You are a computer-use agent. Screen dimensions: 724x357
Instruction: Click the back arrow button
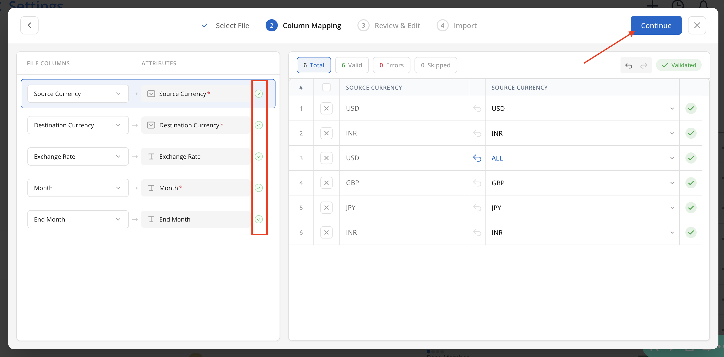[x=29, y=25]
